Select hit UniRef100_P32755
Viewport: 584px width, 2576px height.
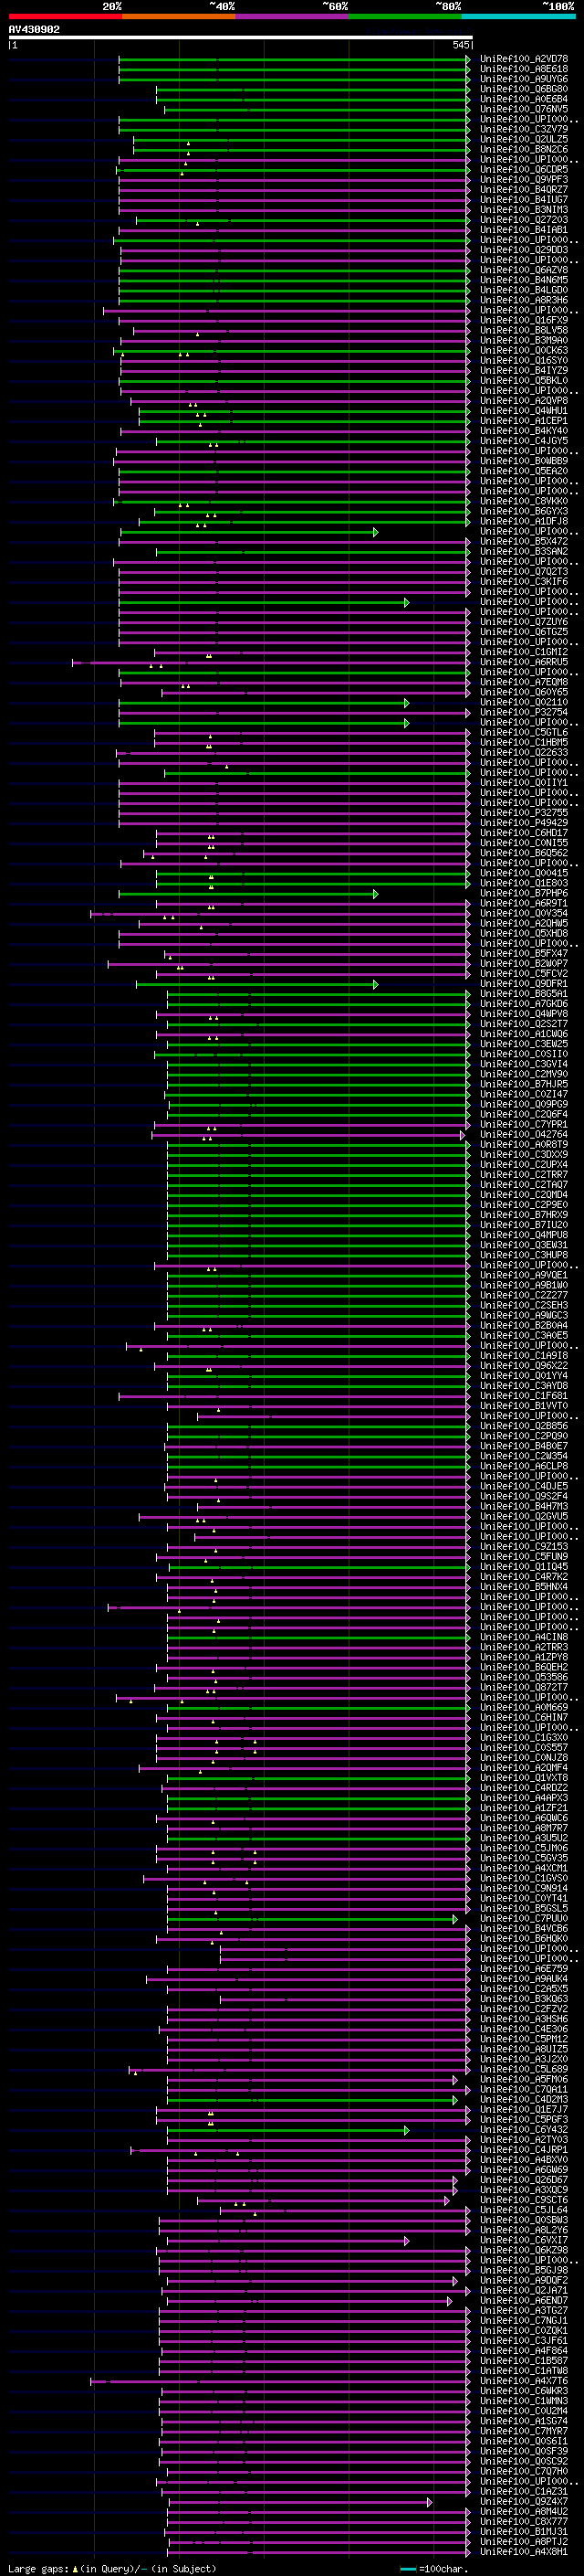(x=524, y=813)
